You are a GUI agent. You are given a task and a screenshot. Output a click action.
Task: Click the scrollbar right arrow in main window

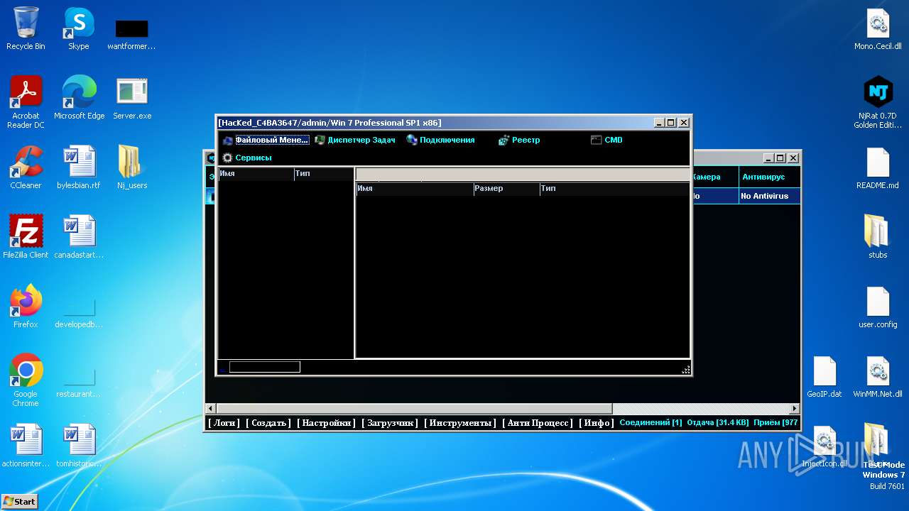tap(795, 409)
